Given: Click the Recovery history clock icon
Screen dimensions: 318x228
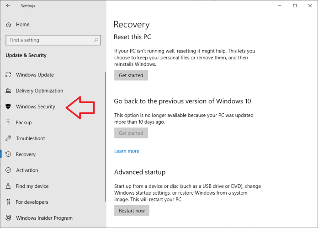Looking at the screenshot, I should (8, 154).
